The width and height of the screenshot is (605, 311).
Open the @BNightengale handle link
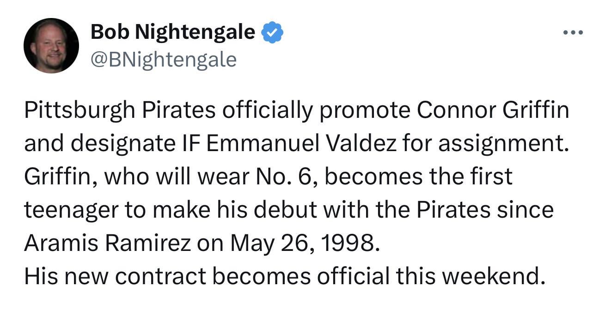[163, 59]
